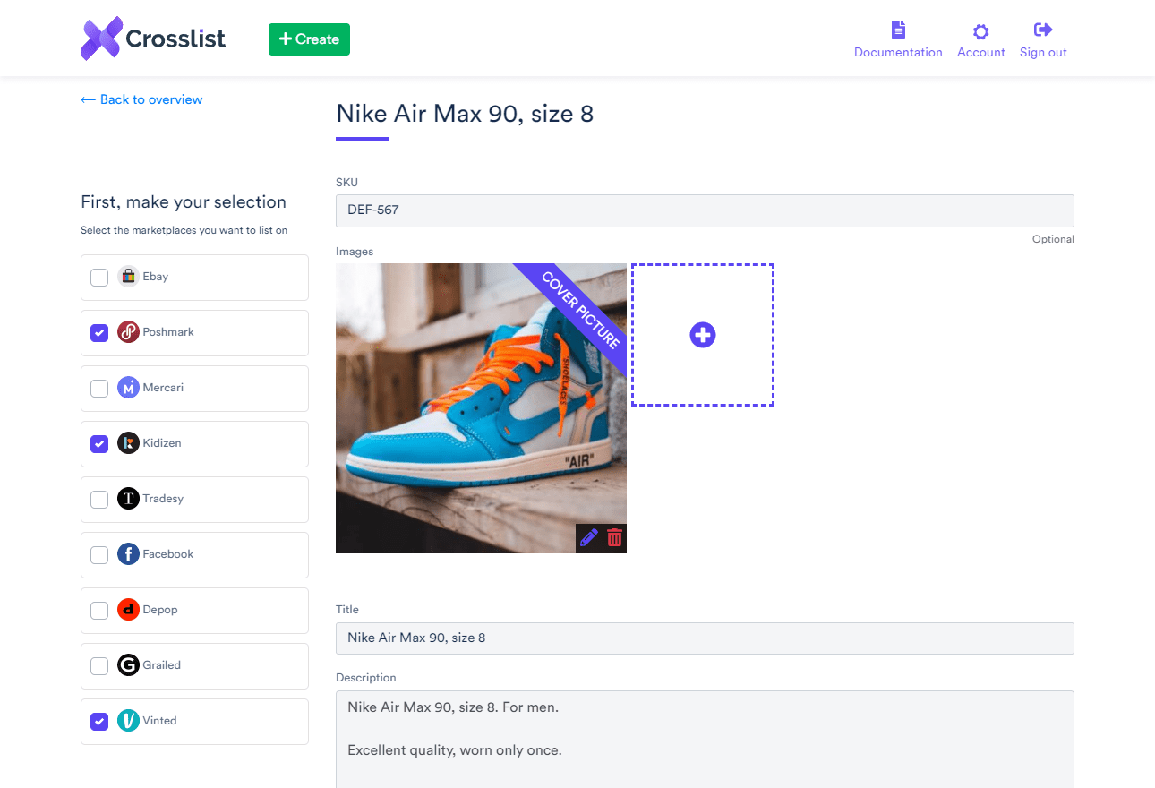Screen dimensions: 1155x788
Task: Open Account settings gear icon
Action: point(980,31)
